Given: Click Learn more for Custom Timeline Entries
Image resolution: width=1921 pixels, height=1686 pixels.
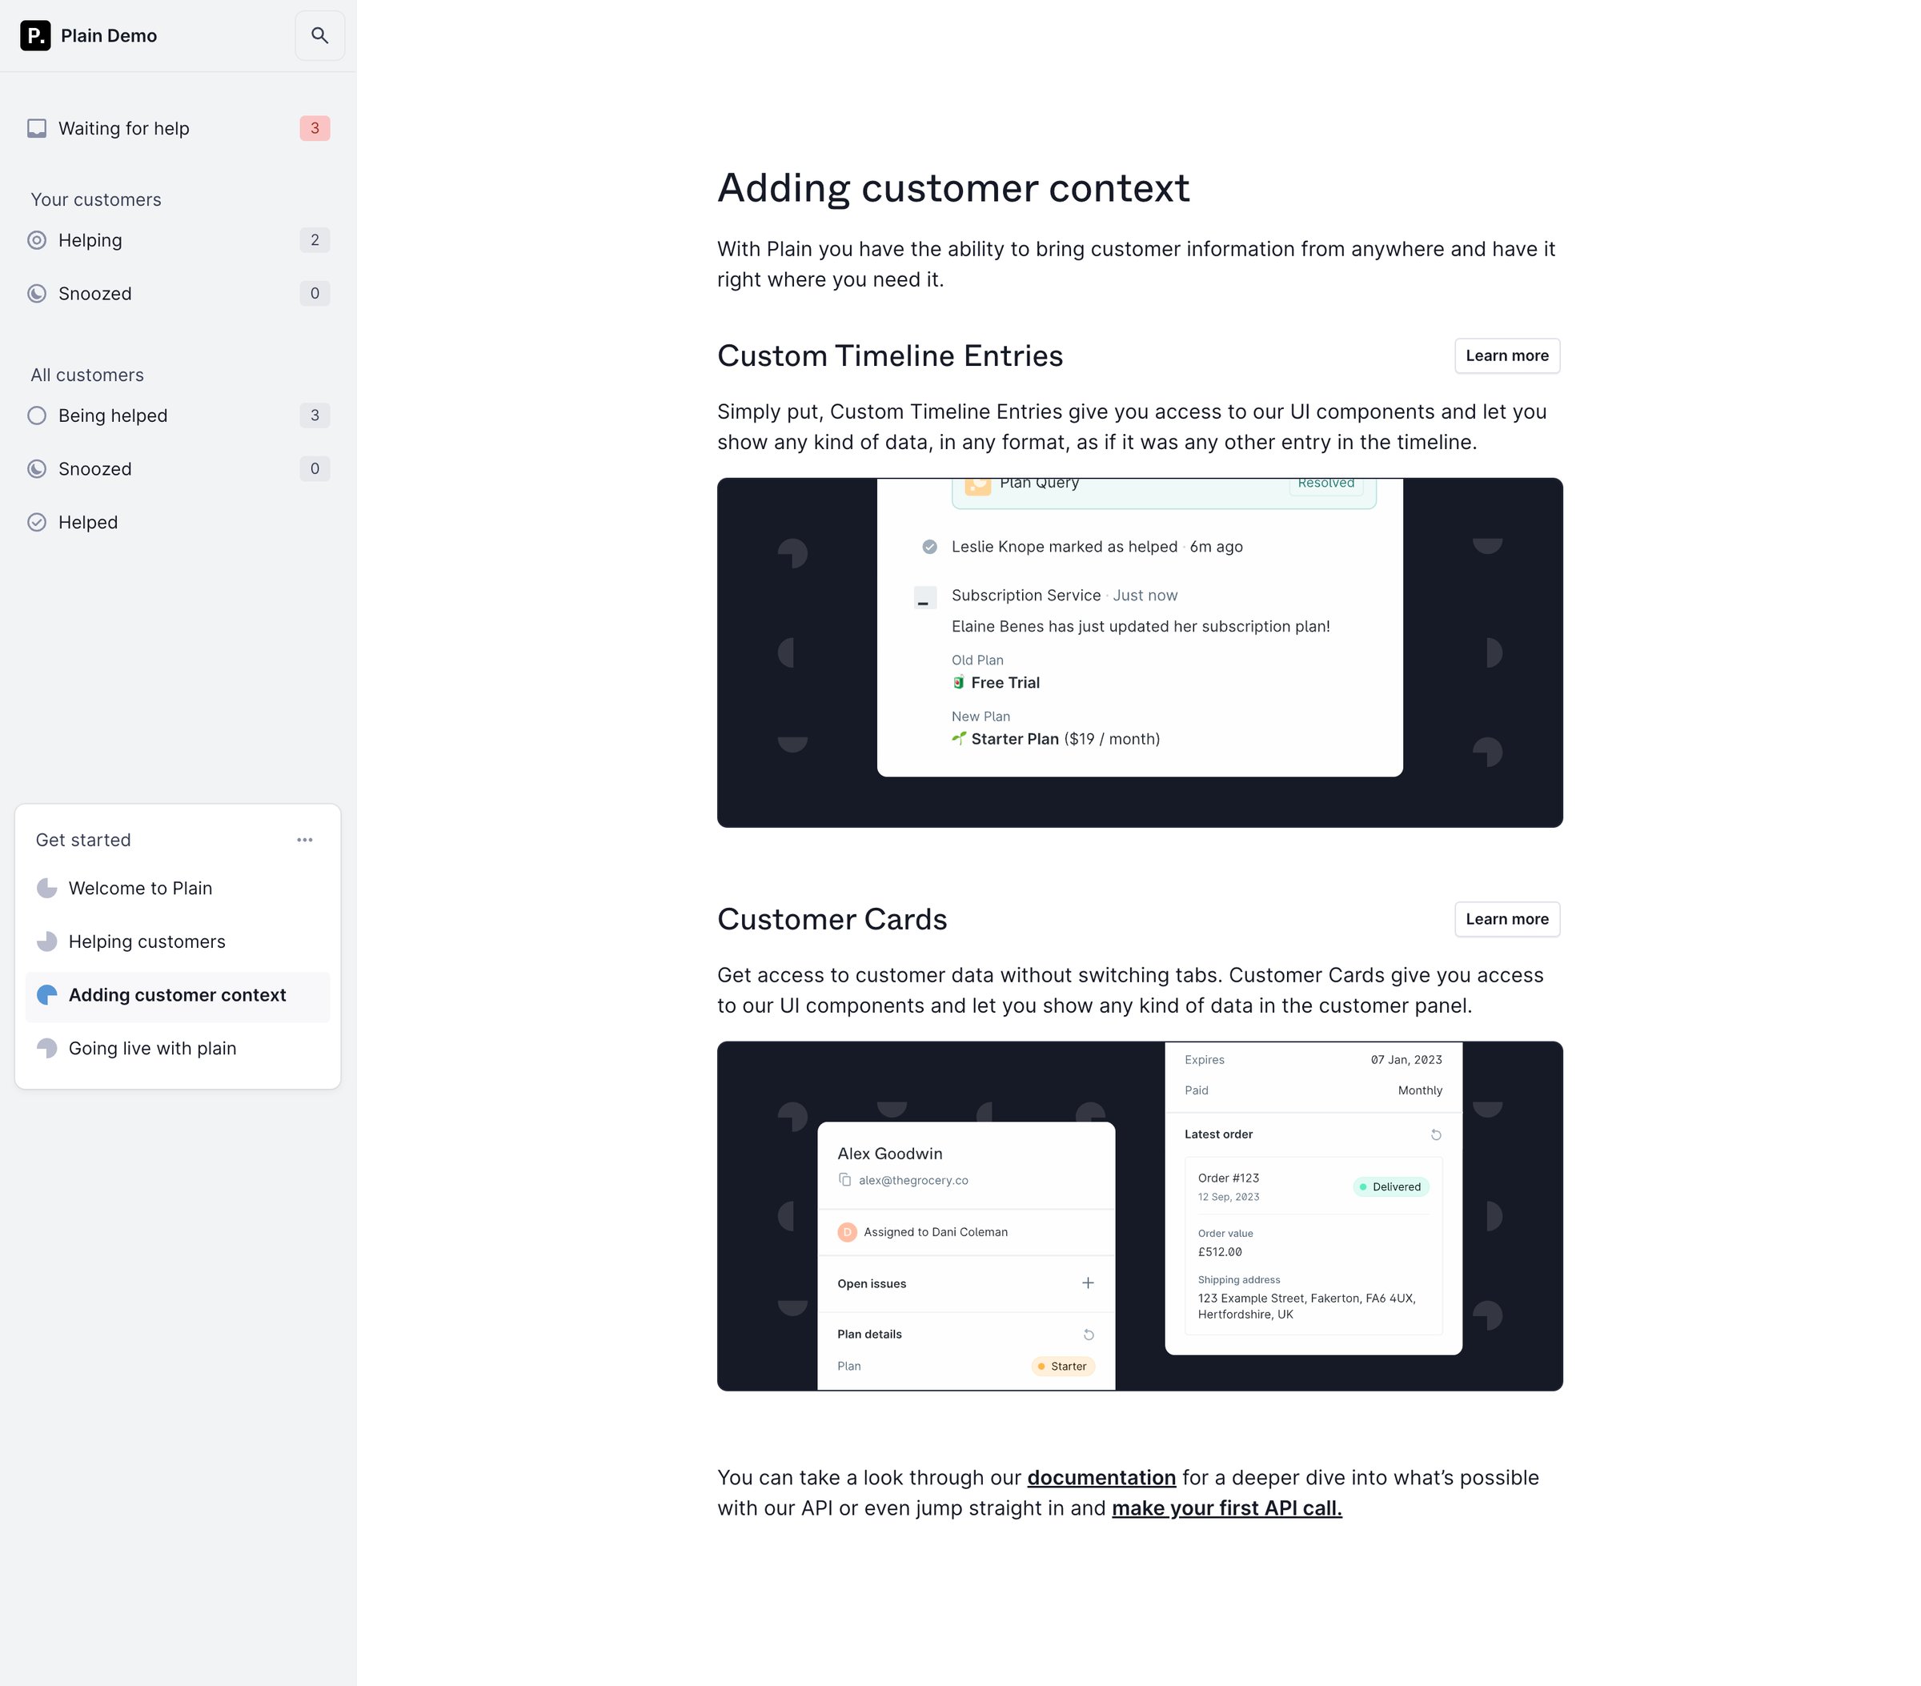Looking at the screenshot, I should click(x=1506, y=355).
